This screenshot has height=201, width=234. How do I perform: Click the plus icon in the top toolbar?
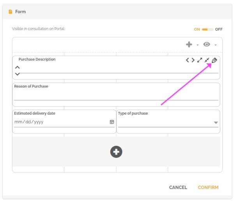[189, 45]
